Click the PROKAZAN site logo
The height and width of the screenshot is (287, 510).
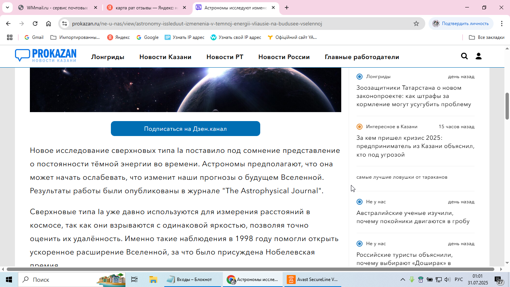coord(46,56)
